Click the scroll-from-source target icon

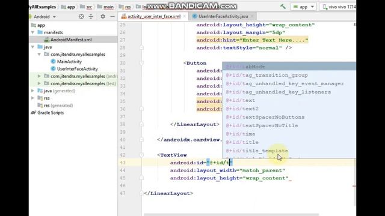81,16
